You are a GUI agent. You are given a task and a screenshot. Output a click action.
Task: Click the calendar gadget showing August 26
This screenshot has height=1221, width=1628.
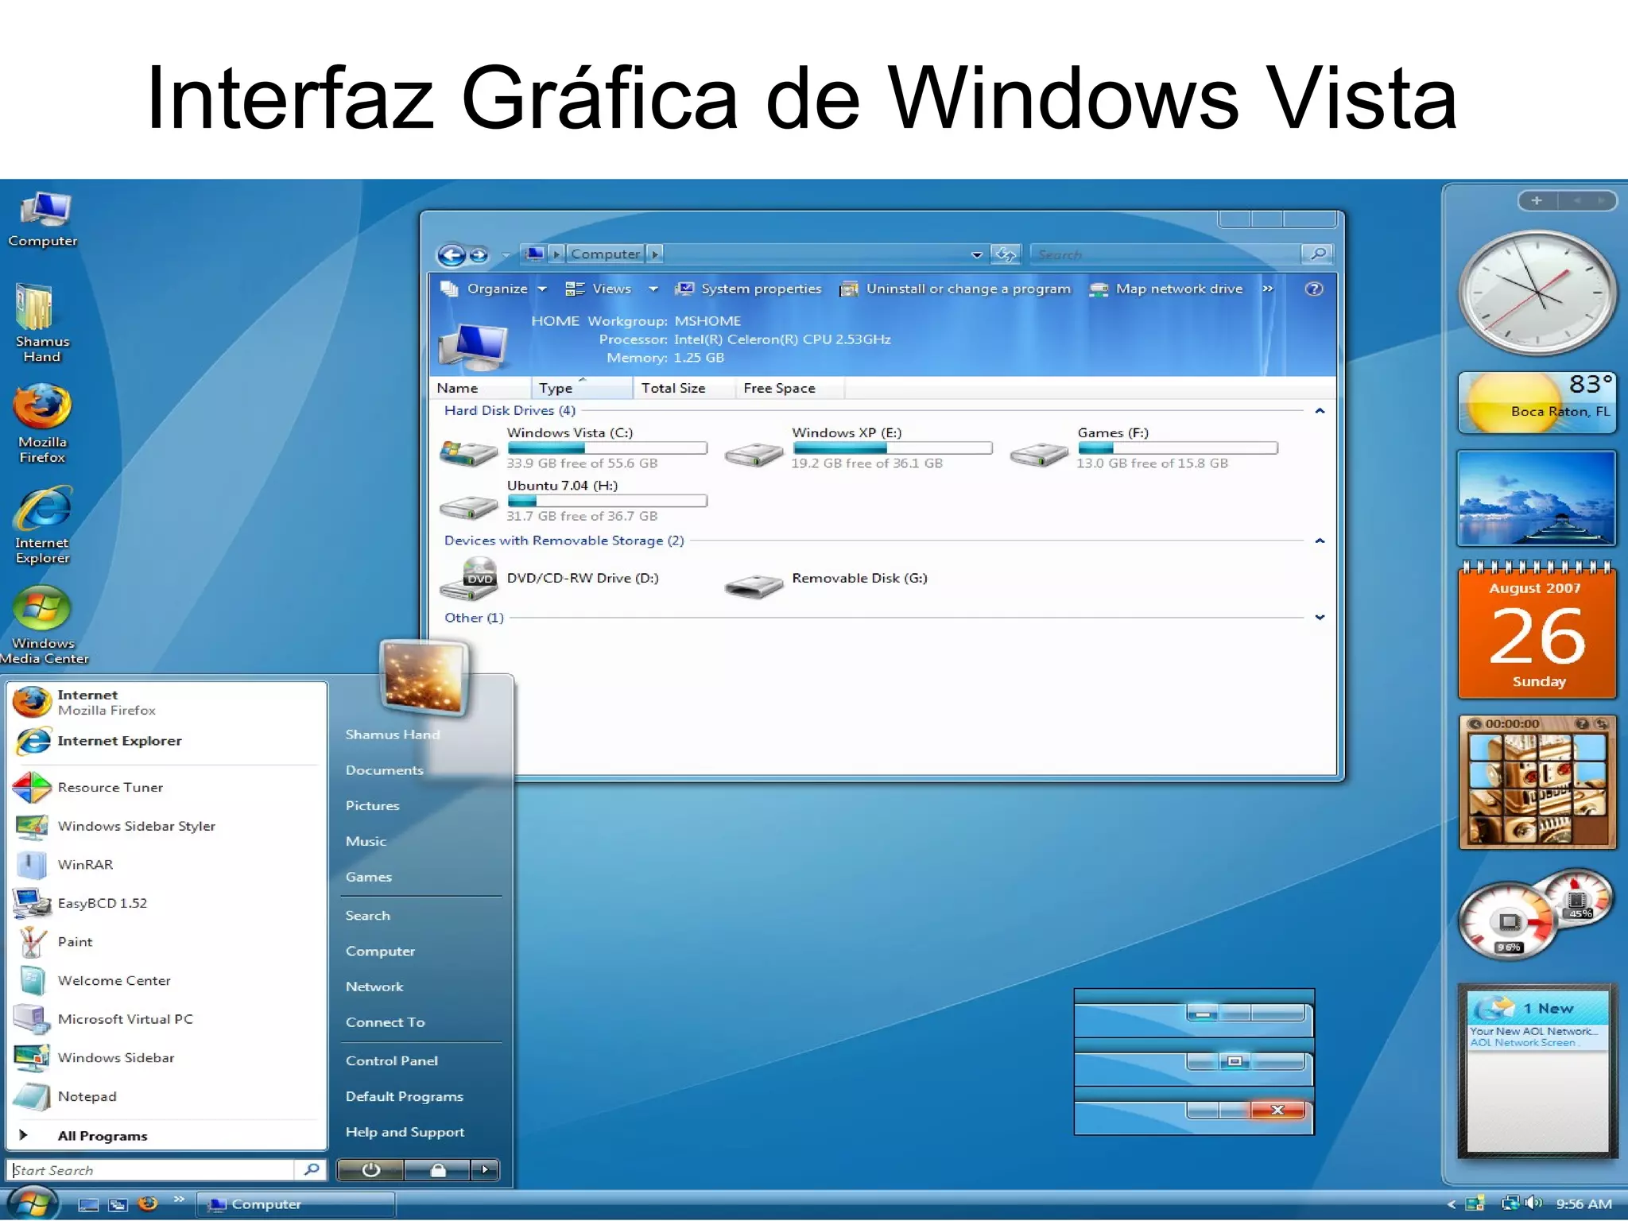pos(1537,632)
